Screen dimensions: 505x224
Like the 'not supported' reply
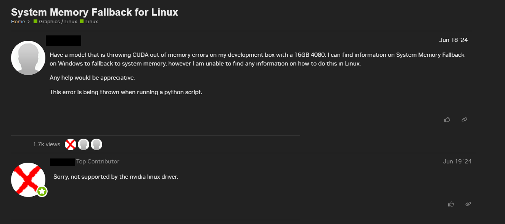[451, 204]
